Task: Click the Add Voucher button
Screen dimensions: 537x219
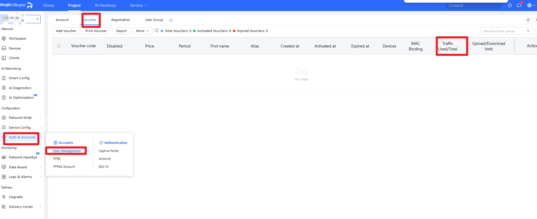Action: [66, 31]
